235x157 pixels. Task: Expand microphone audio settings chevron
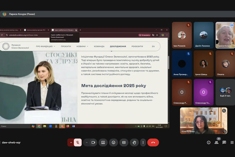pos(71,142)
